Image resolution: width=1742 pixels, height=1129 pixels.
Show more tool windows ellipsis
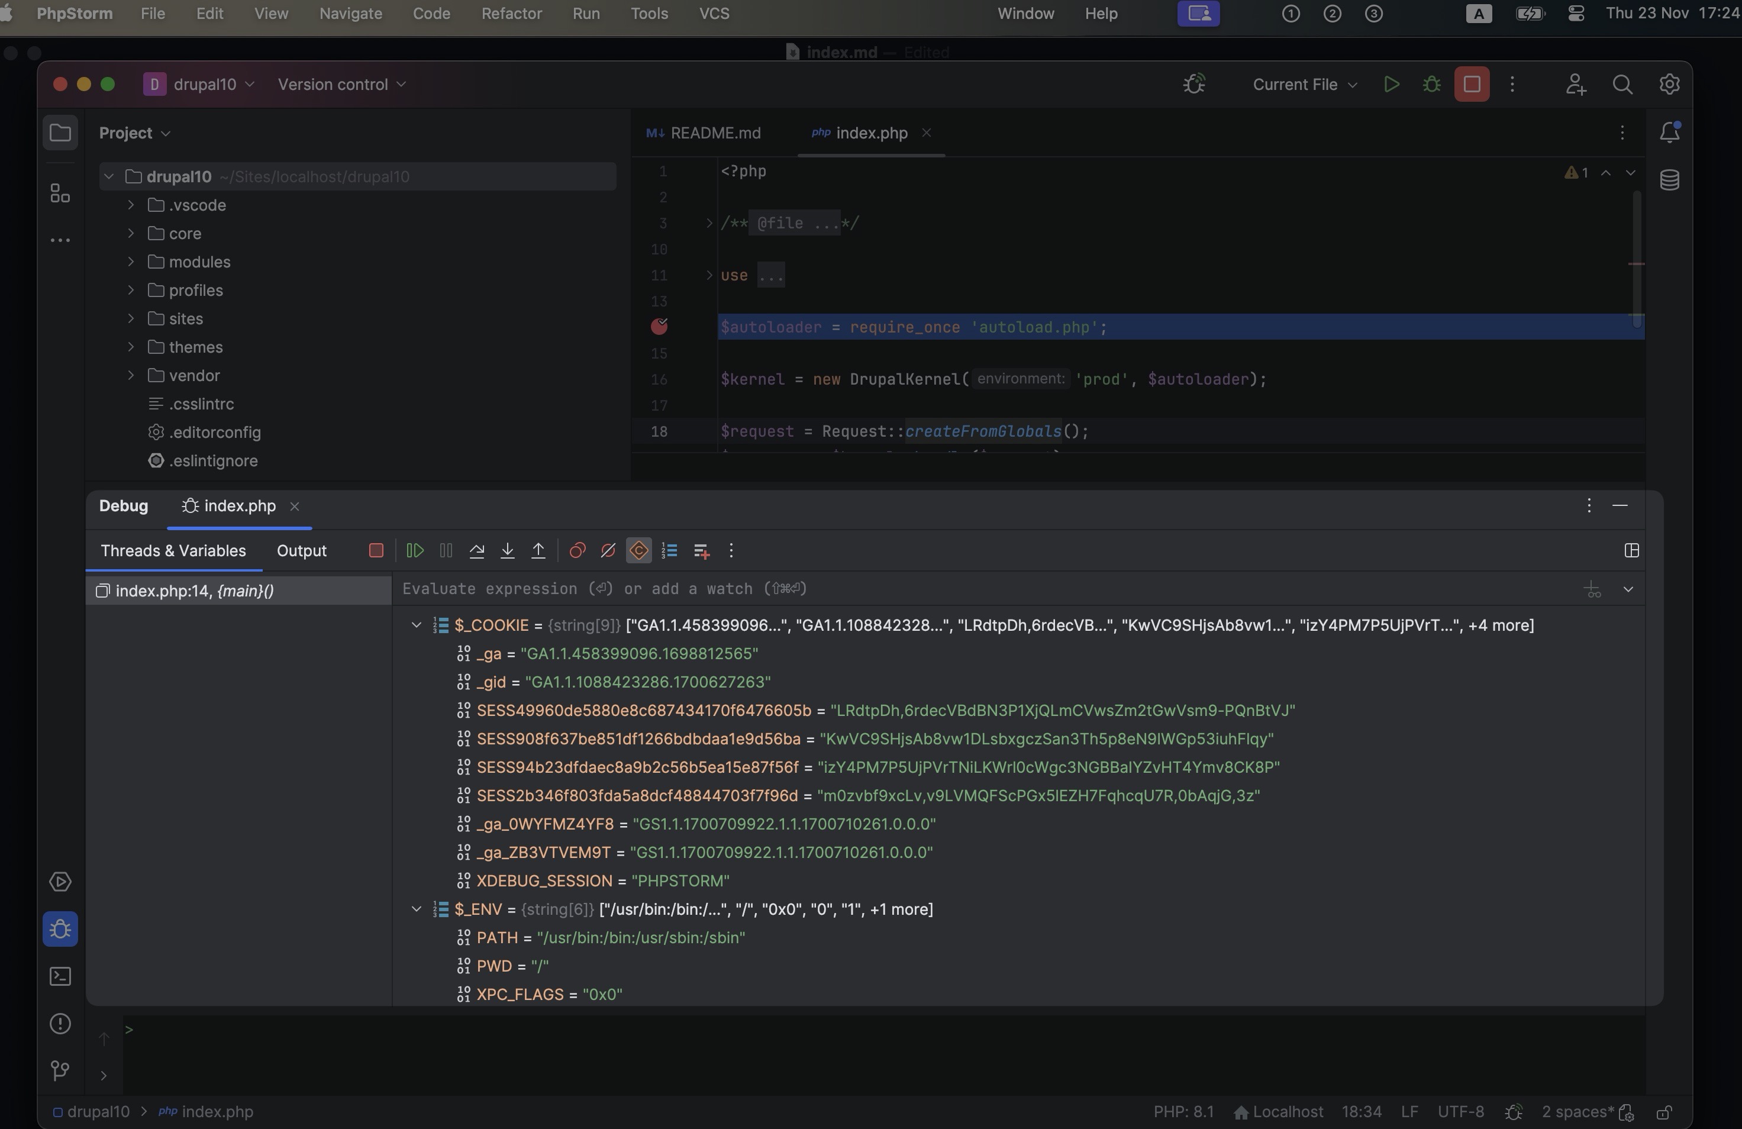click(60, 240)
